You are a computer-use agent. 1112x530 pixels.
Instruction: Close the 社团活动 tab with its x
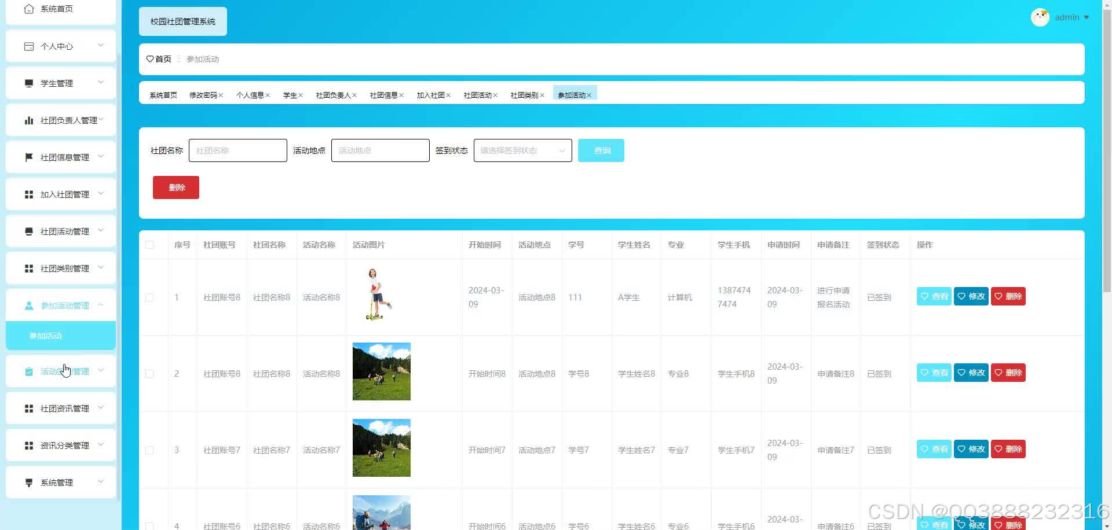pos(495,95)
